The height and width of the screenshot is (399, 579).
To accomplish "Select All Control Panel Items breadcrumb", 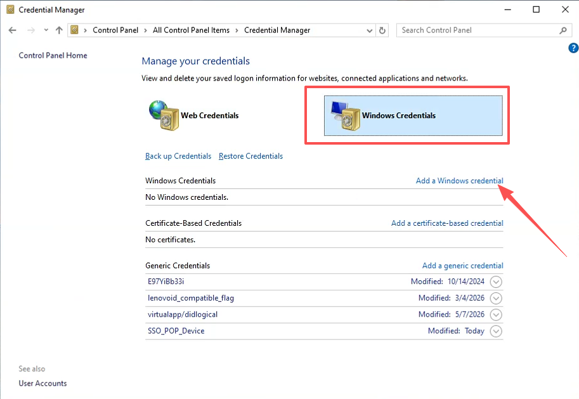I will tap(191, 30).
